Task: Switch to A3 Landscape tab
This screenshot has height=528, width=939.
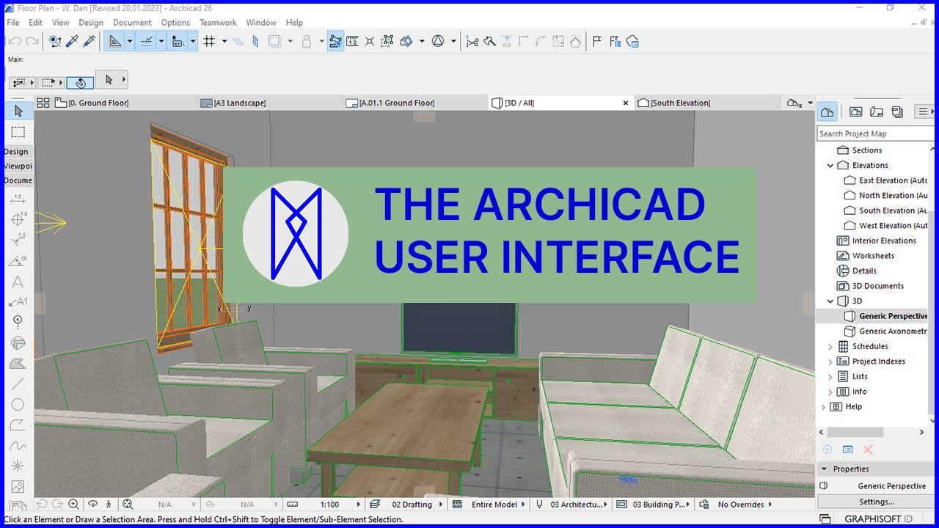Action: (x=270, y=103)
